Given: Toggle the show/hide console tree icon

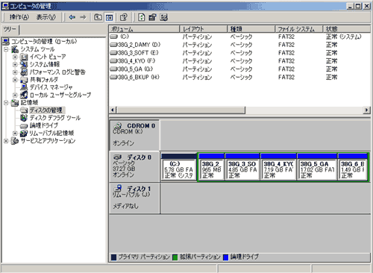Looking at the screenshot, I should coord(109,17).
